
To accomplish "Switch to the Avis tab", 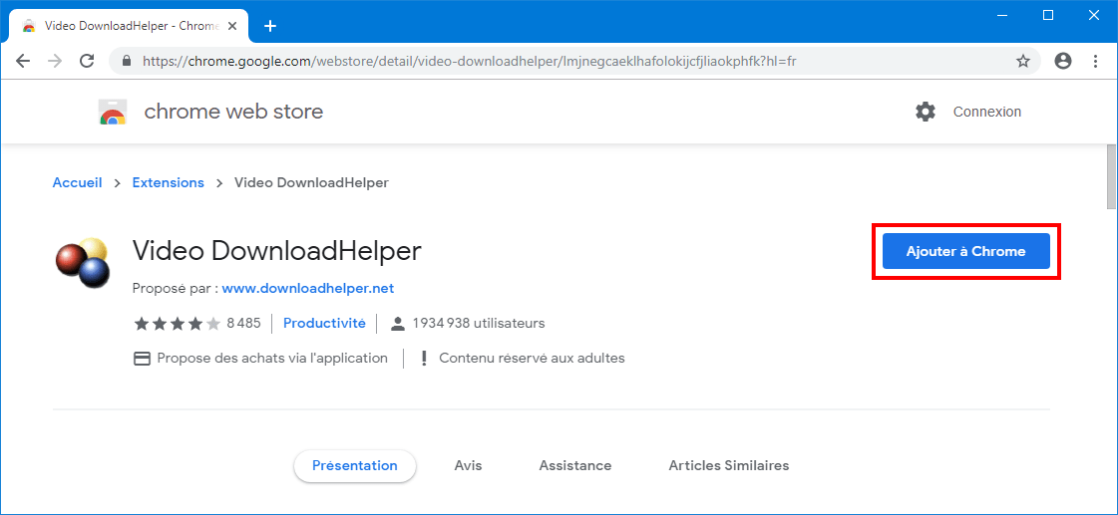I will click(469, 466).
